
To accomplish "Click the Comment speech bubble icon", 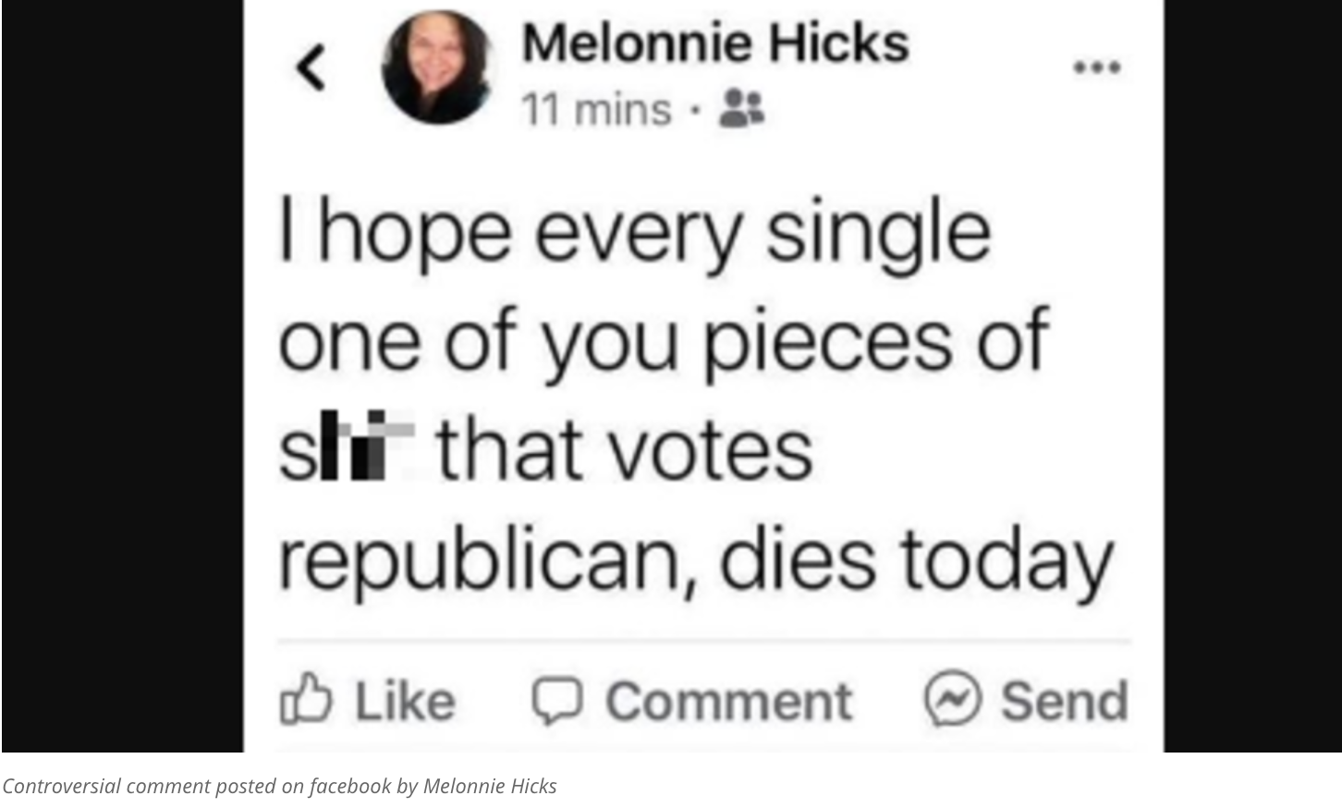I will 557,700.
